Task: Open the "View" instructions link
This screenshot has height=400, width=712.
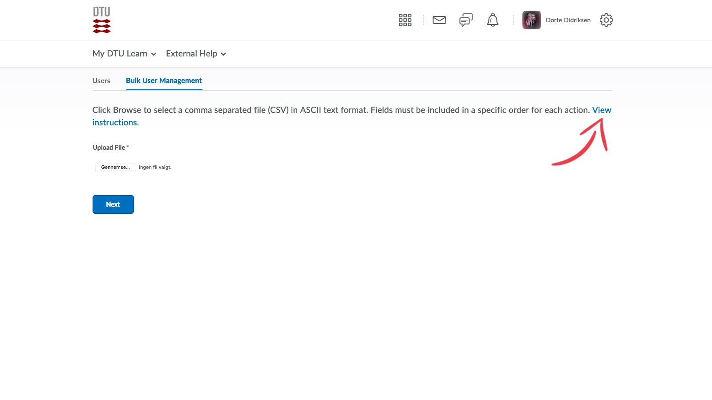Action: click(602, 110)
